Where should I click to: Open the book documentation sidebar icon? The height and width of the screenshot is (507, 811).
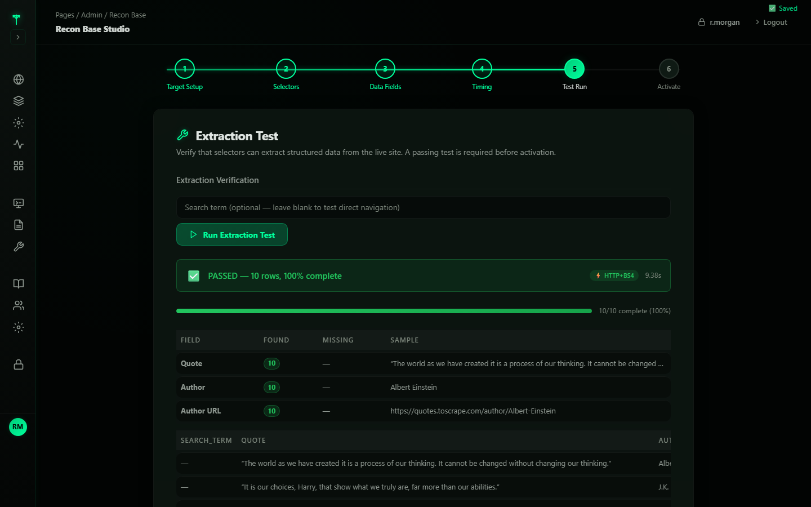pyautogui.click(x=19, y=284)
